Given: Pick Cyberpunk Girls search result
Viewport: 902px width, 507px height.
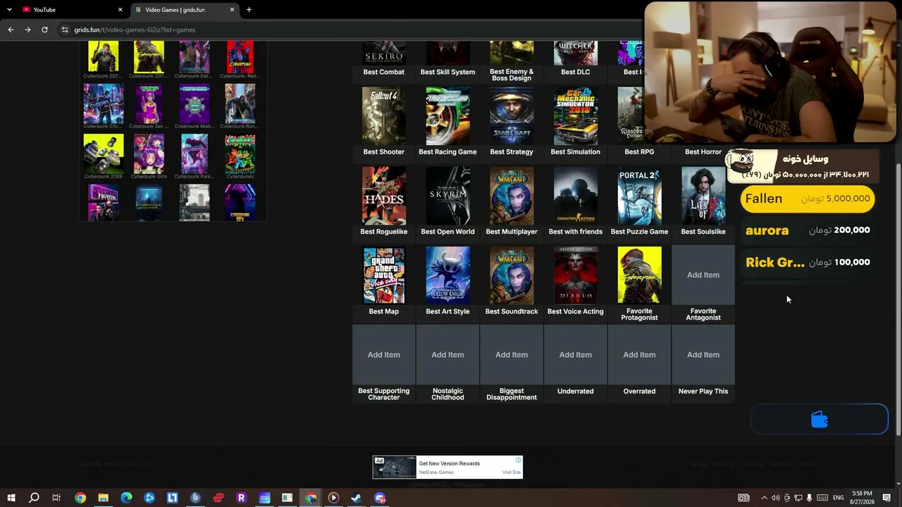Looking at the screenshot, I should pyautogui.click(x=149, y=154).
